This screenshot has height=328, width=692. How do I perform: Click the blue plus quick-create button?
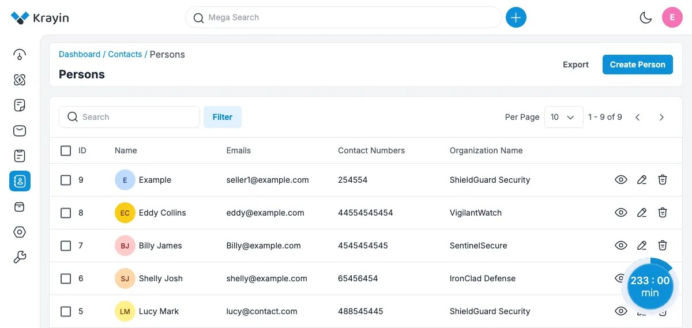pos(516,18)
